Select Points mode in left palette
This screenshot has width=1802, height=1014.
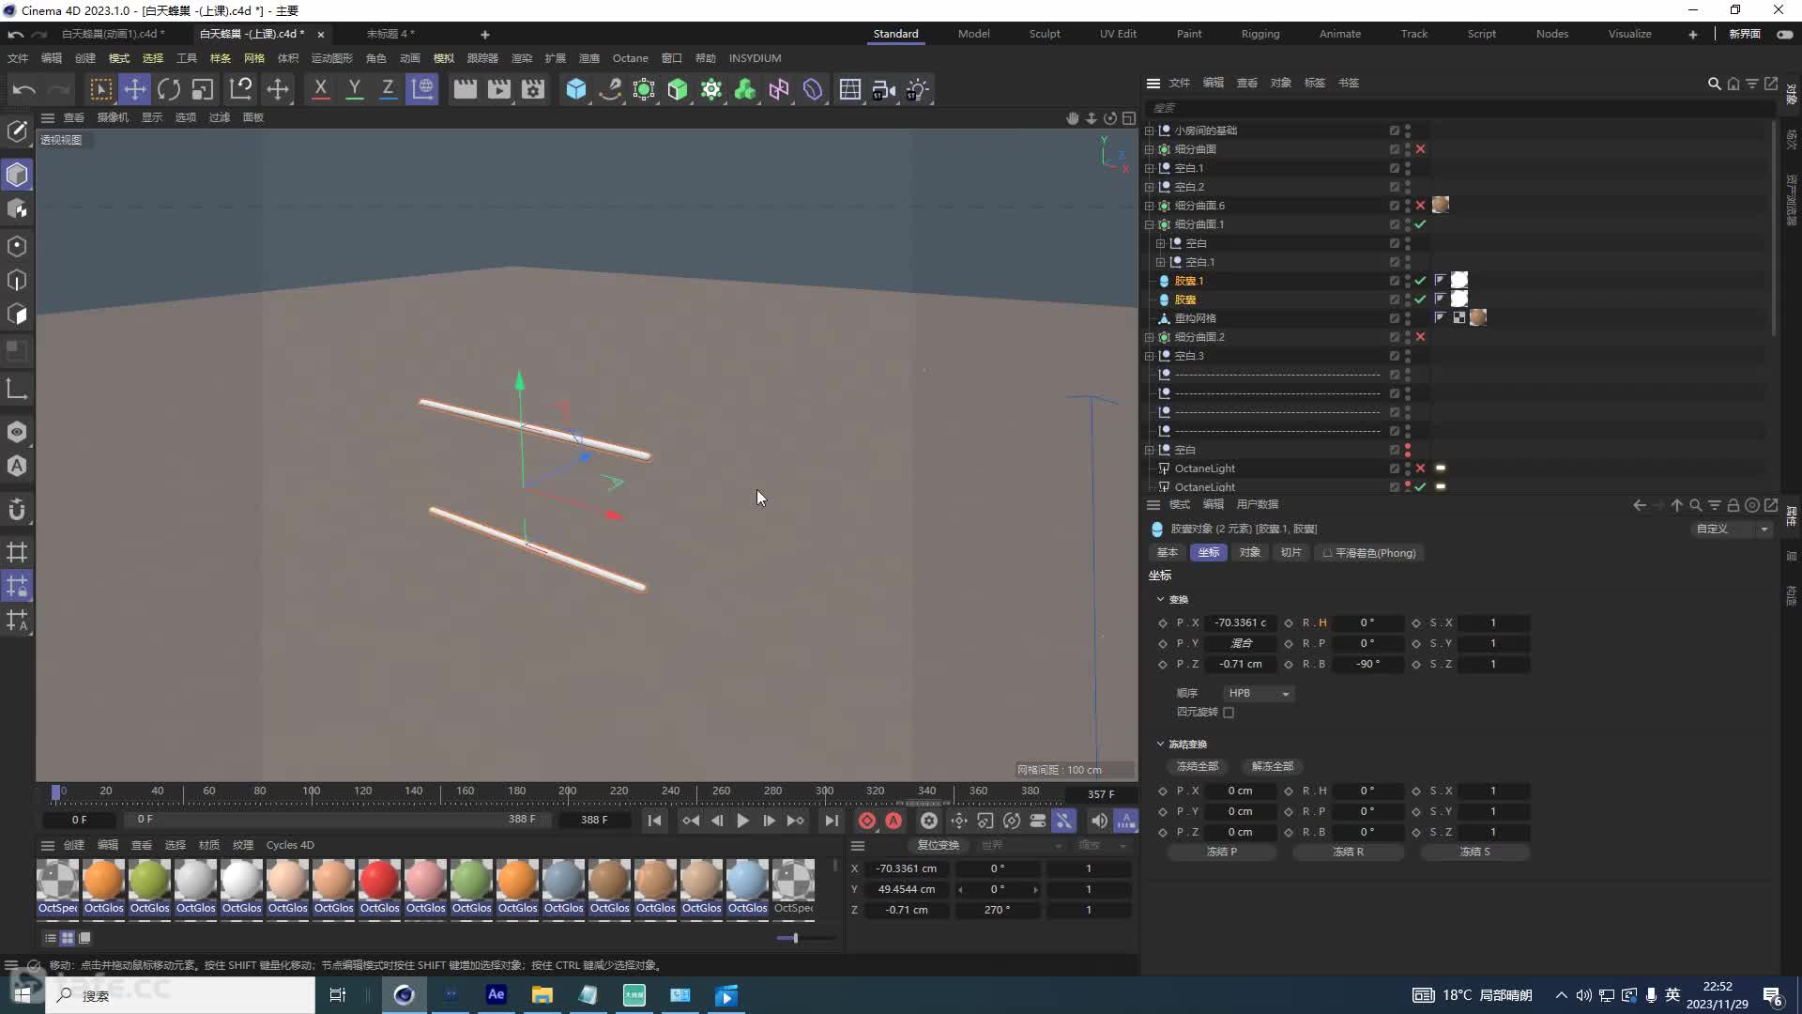[17, 246]
